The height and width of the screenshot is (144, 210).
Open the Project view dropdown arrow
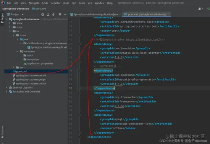(x=23, y=15)
